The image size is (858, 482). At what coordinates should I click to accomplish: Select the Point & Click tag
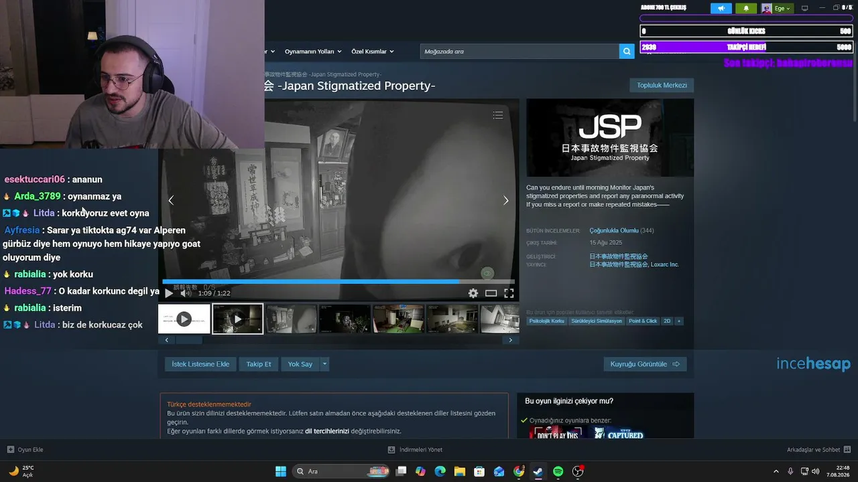click(x=643, y=321)
